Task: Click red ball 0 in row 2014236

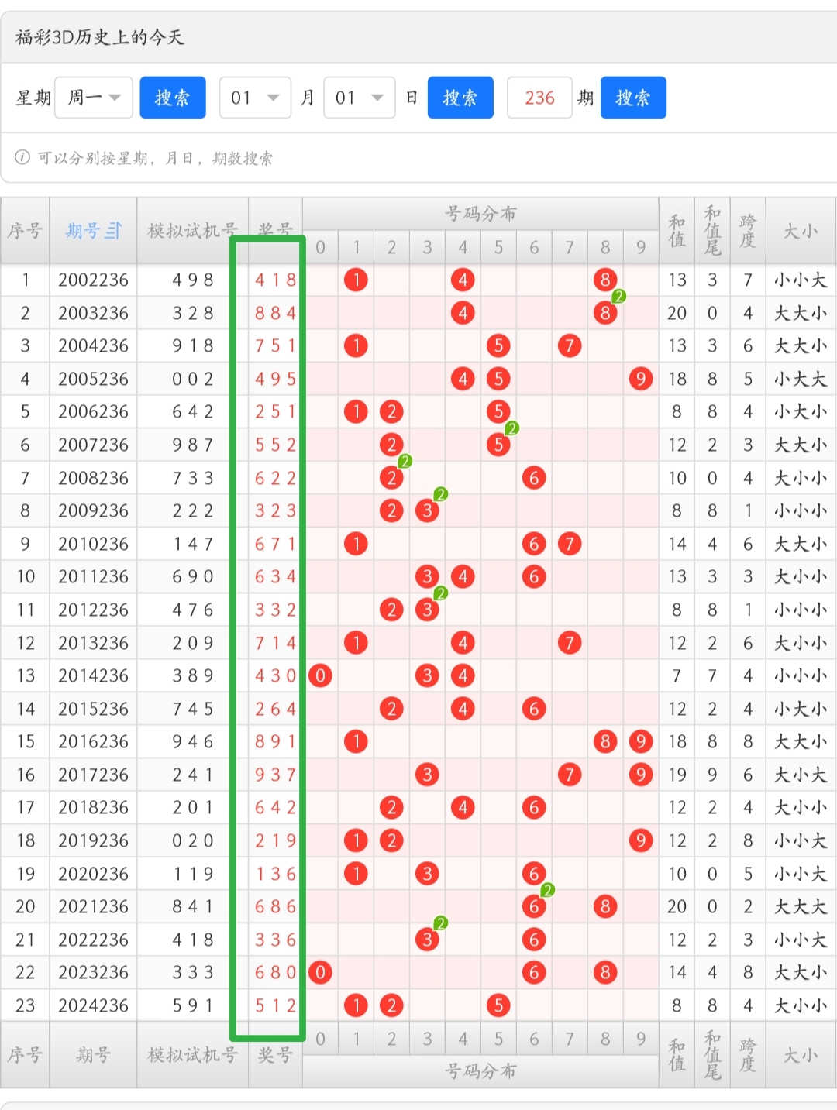Action: pos(320,675)
